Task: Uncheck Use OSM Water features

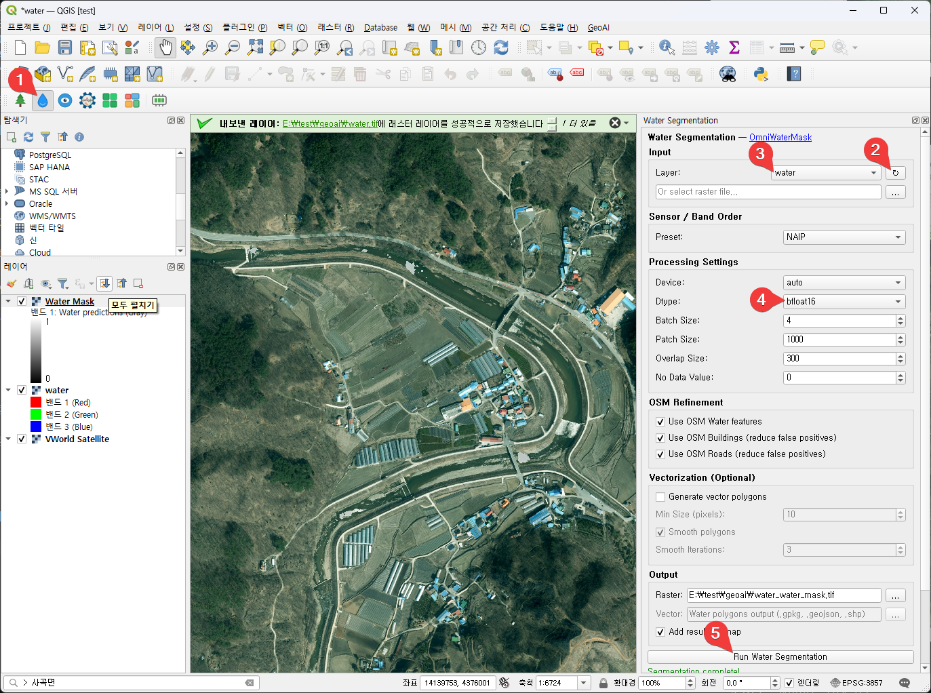Action: (x=660, y=422)
